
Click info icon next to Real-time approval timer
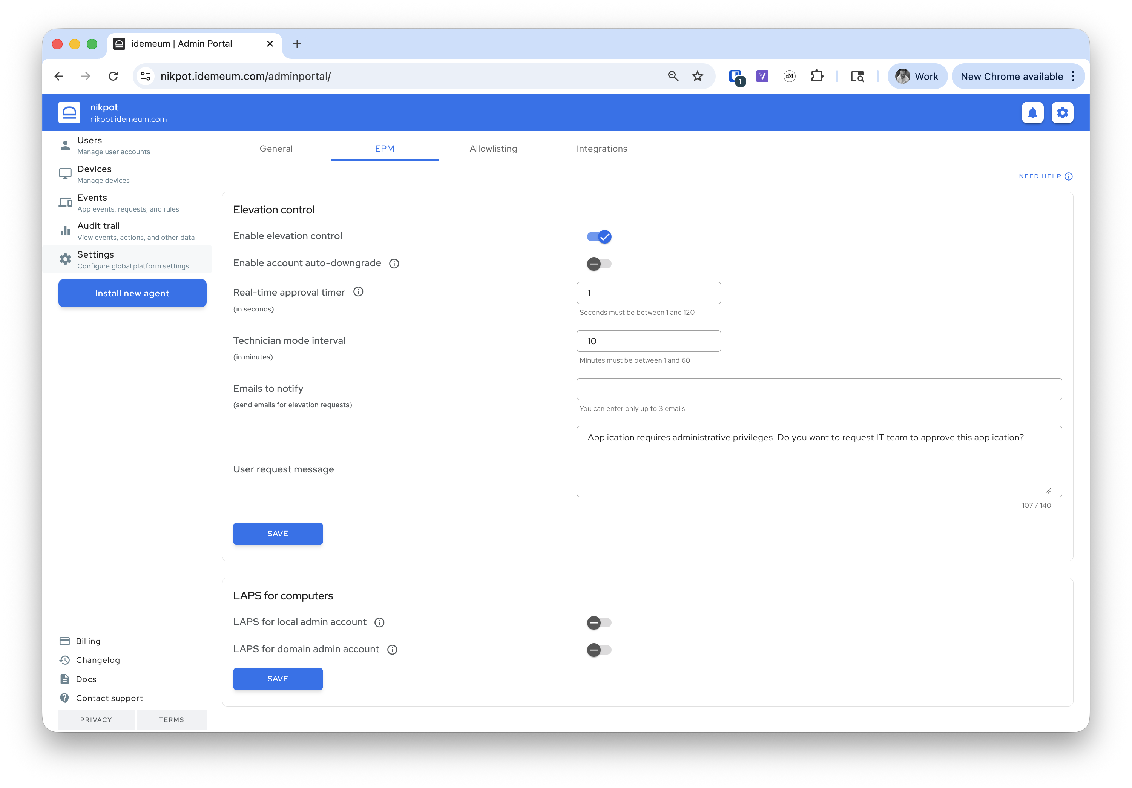(x=359, y=292)
